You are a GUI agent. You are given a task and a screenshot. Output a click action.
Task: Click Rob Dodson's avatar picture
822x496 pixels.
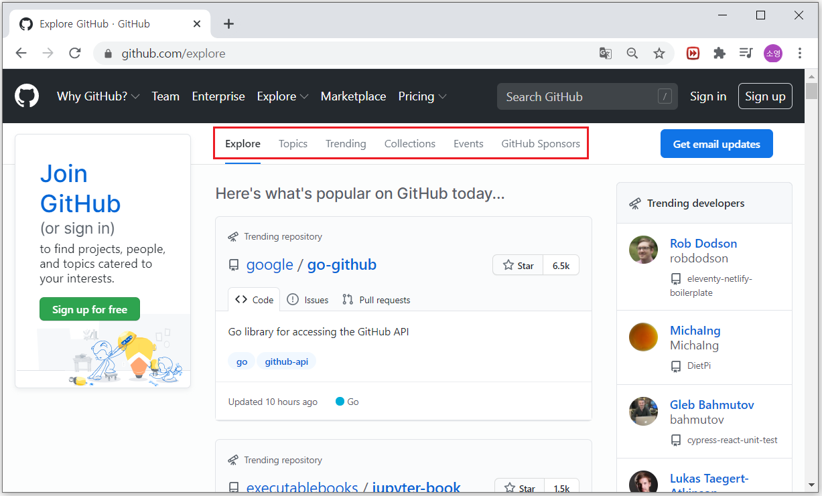point(643,250)
